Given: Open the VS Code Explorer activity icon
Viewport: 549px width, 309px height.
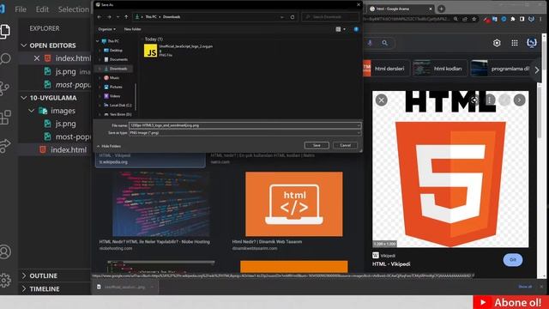Looking at the screenshot, I should (x=4, y=31).
